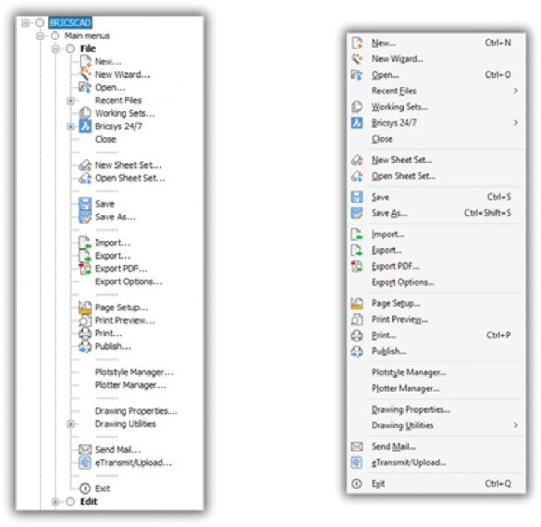
Task: Choose Print Preview from the File menu
Action: point(436,320)
